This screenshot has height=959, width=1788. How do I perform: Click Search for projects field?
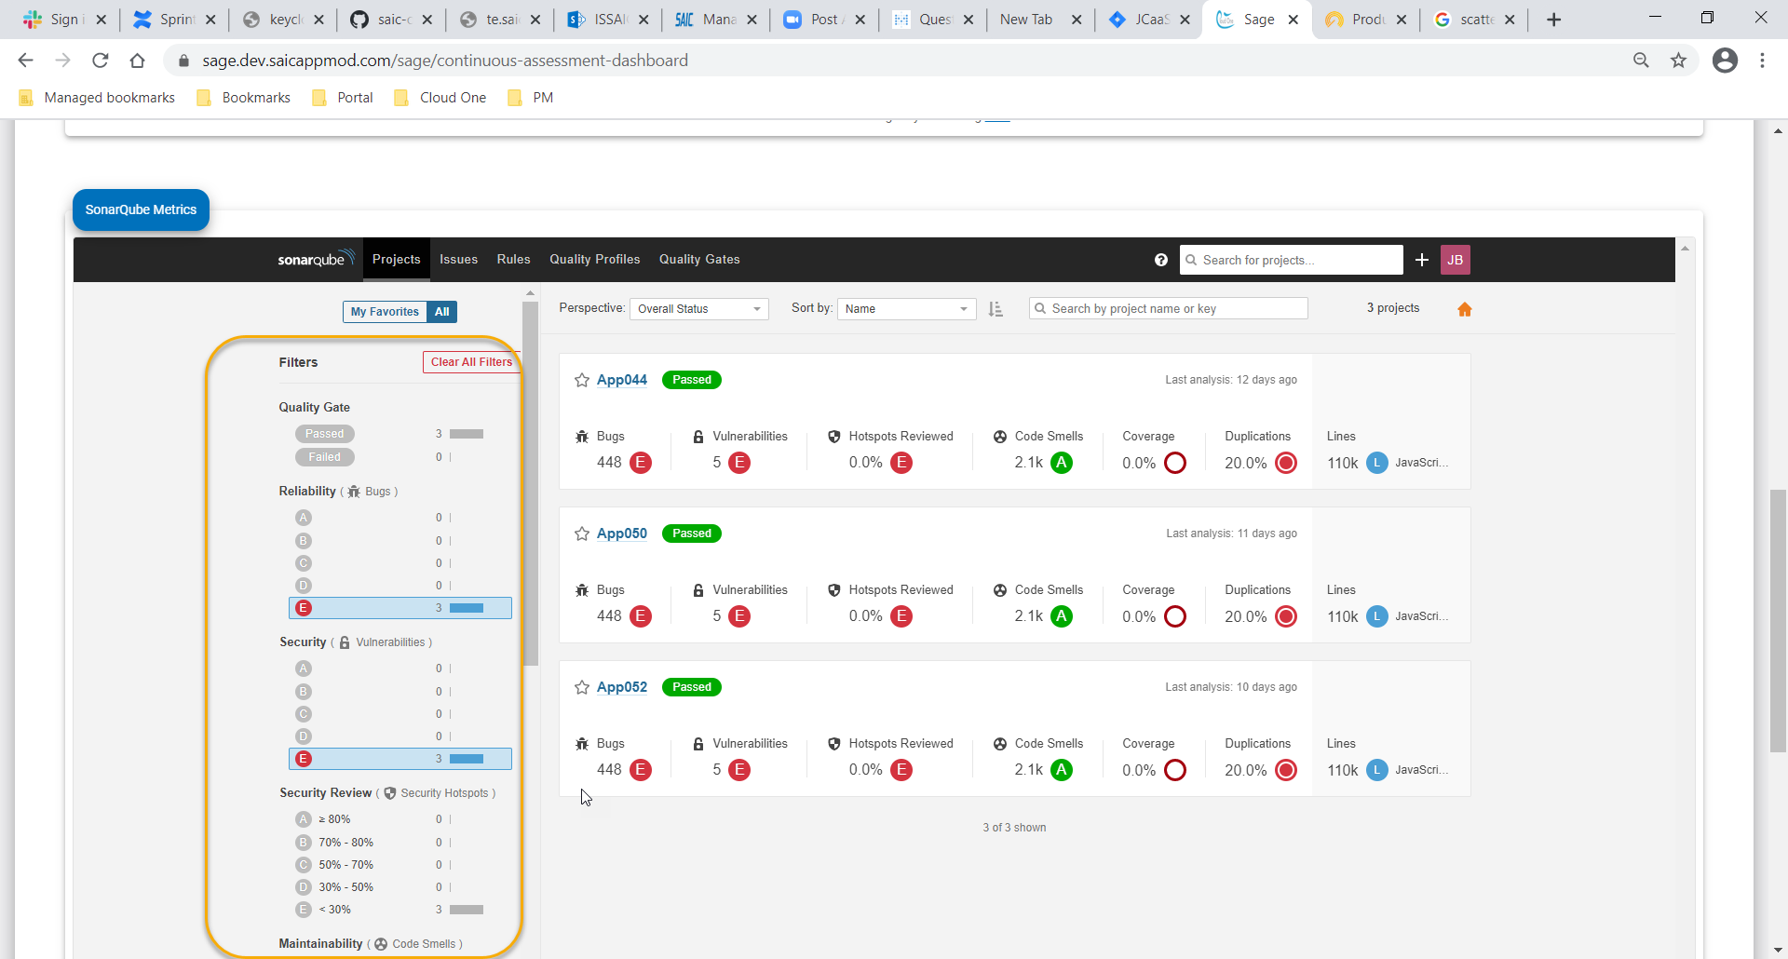[1292, 260]
